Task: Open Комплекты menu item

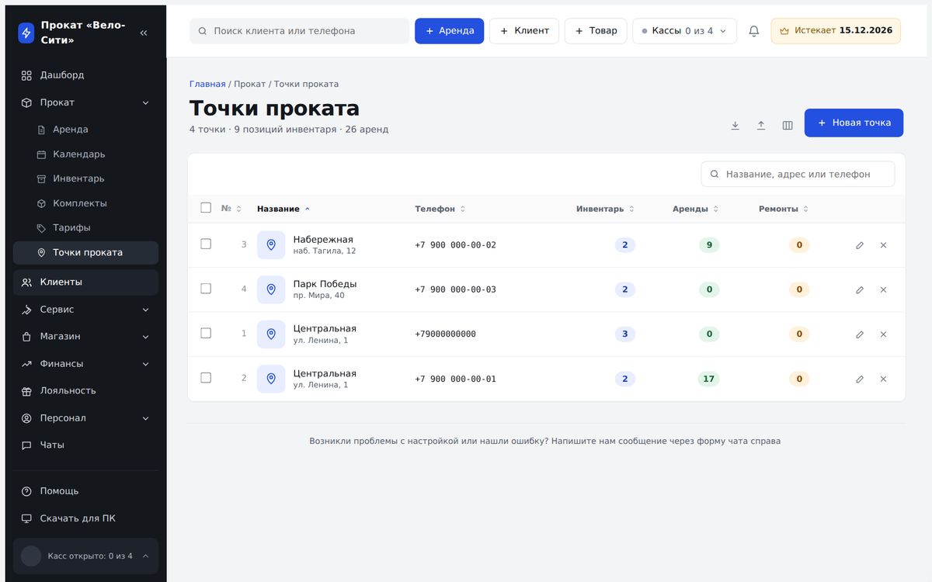Action: tap(85, 203)
